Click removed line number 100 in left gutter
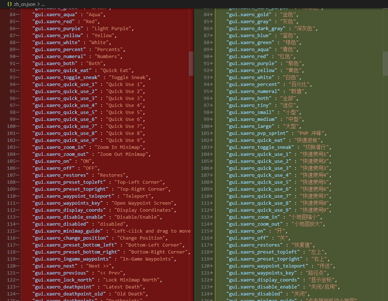 [x=11, y=126]
